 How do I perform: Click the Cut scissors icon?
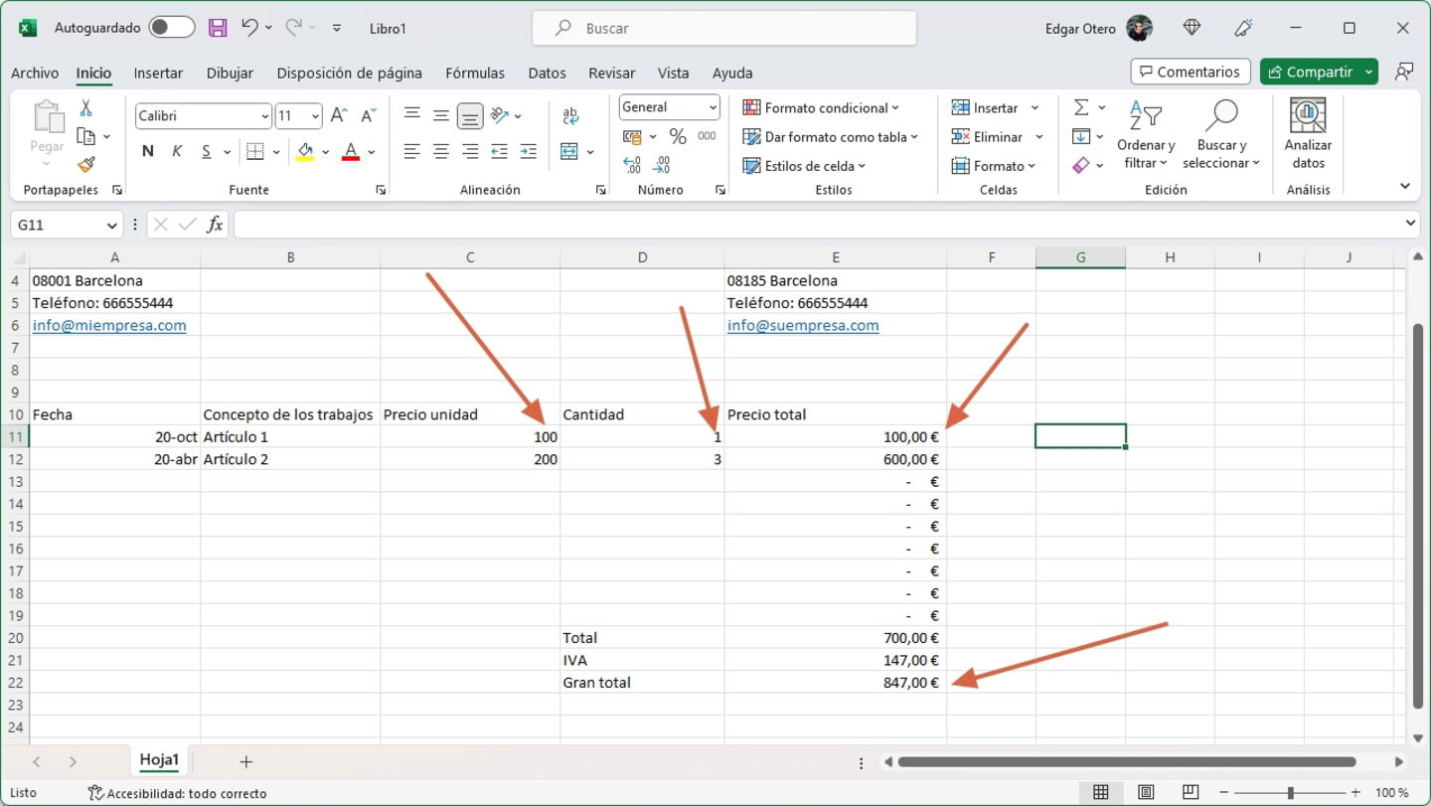86,108
